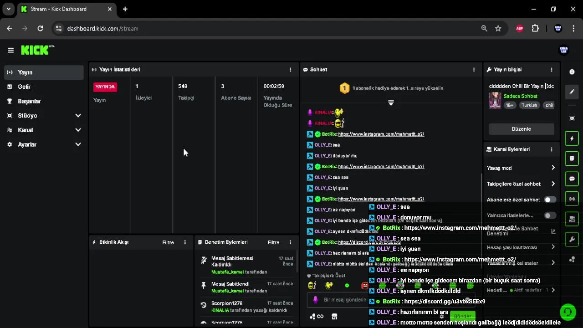Toggle the document panel icon in right sidebar
This screenshot has height=328, width=583.
(x=572, y=159)
